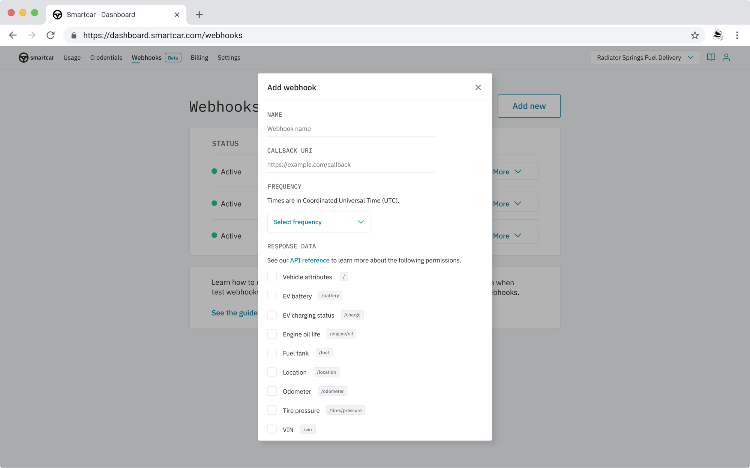Viewport: 750px width, 468px height.
Task: Expand the first Active webhook's More menu
Action: click(507, 171)
